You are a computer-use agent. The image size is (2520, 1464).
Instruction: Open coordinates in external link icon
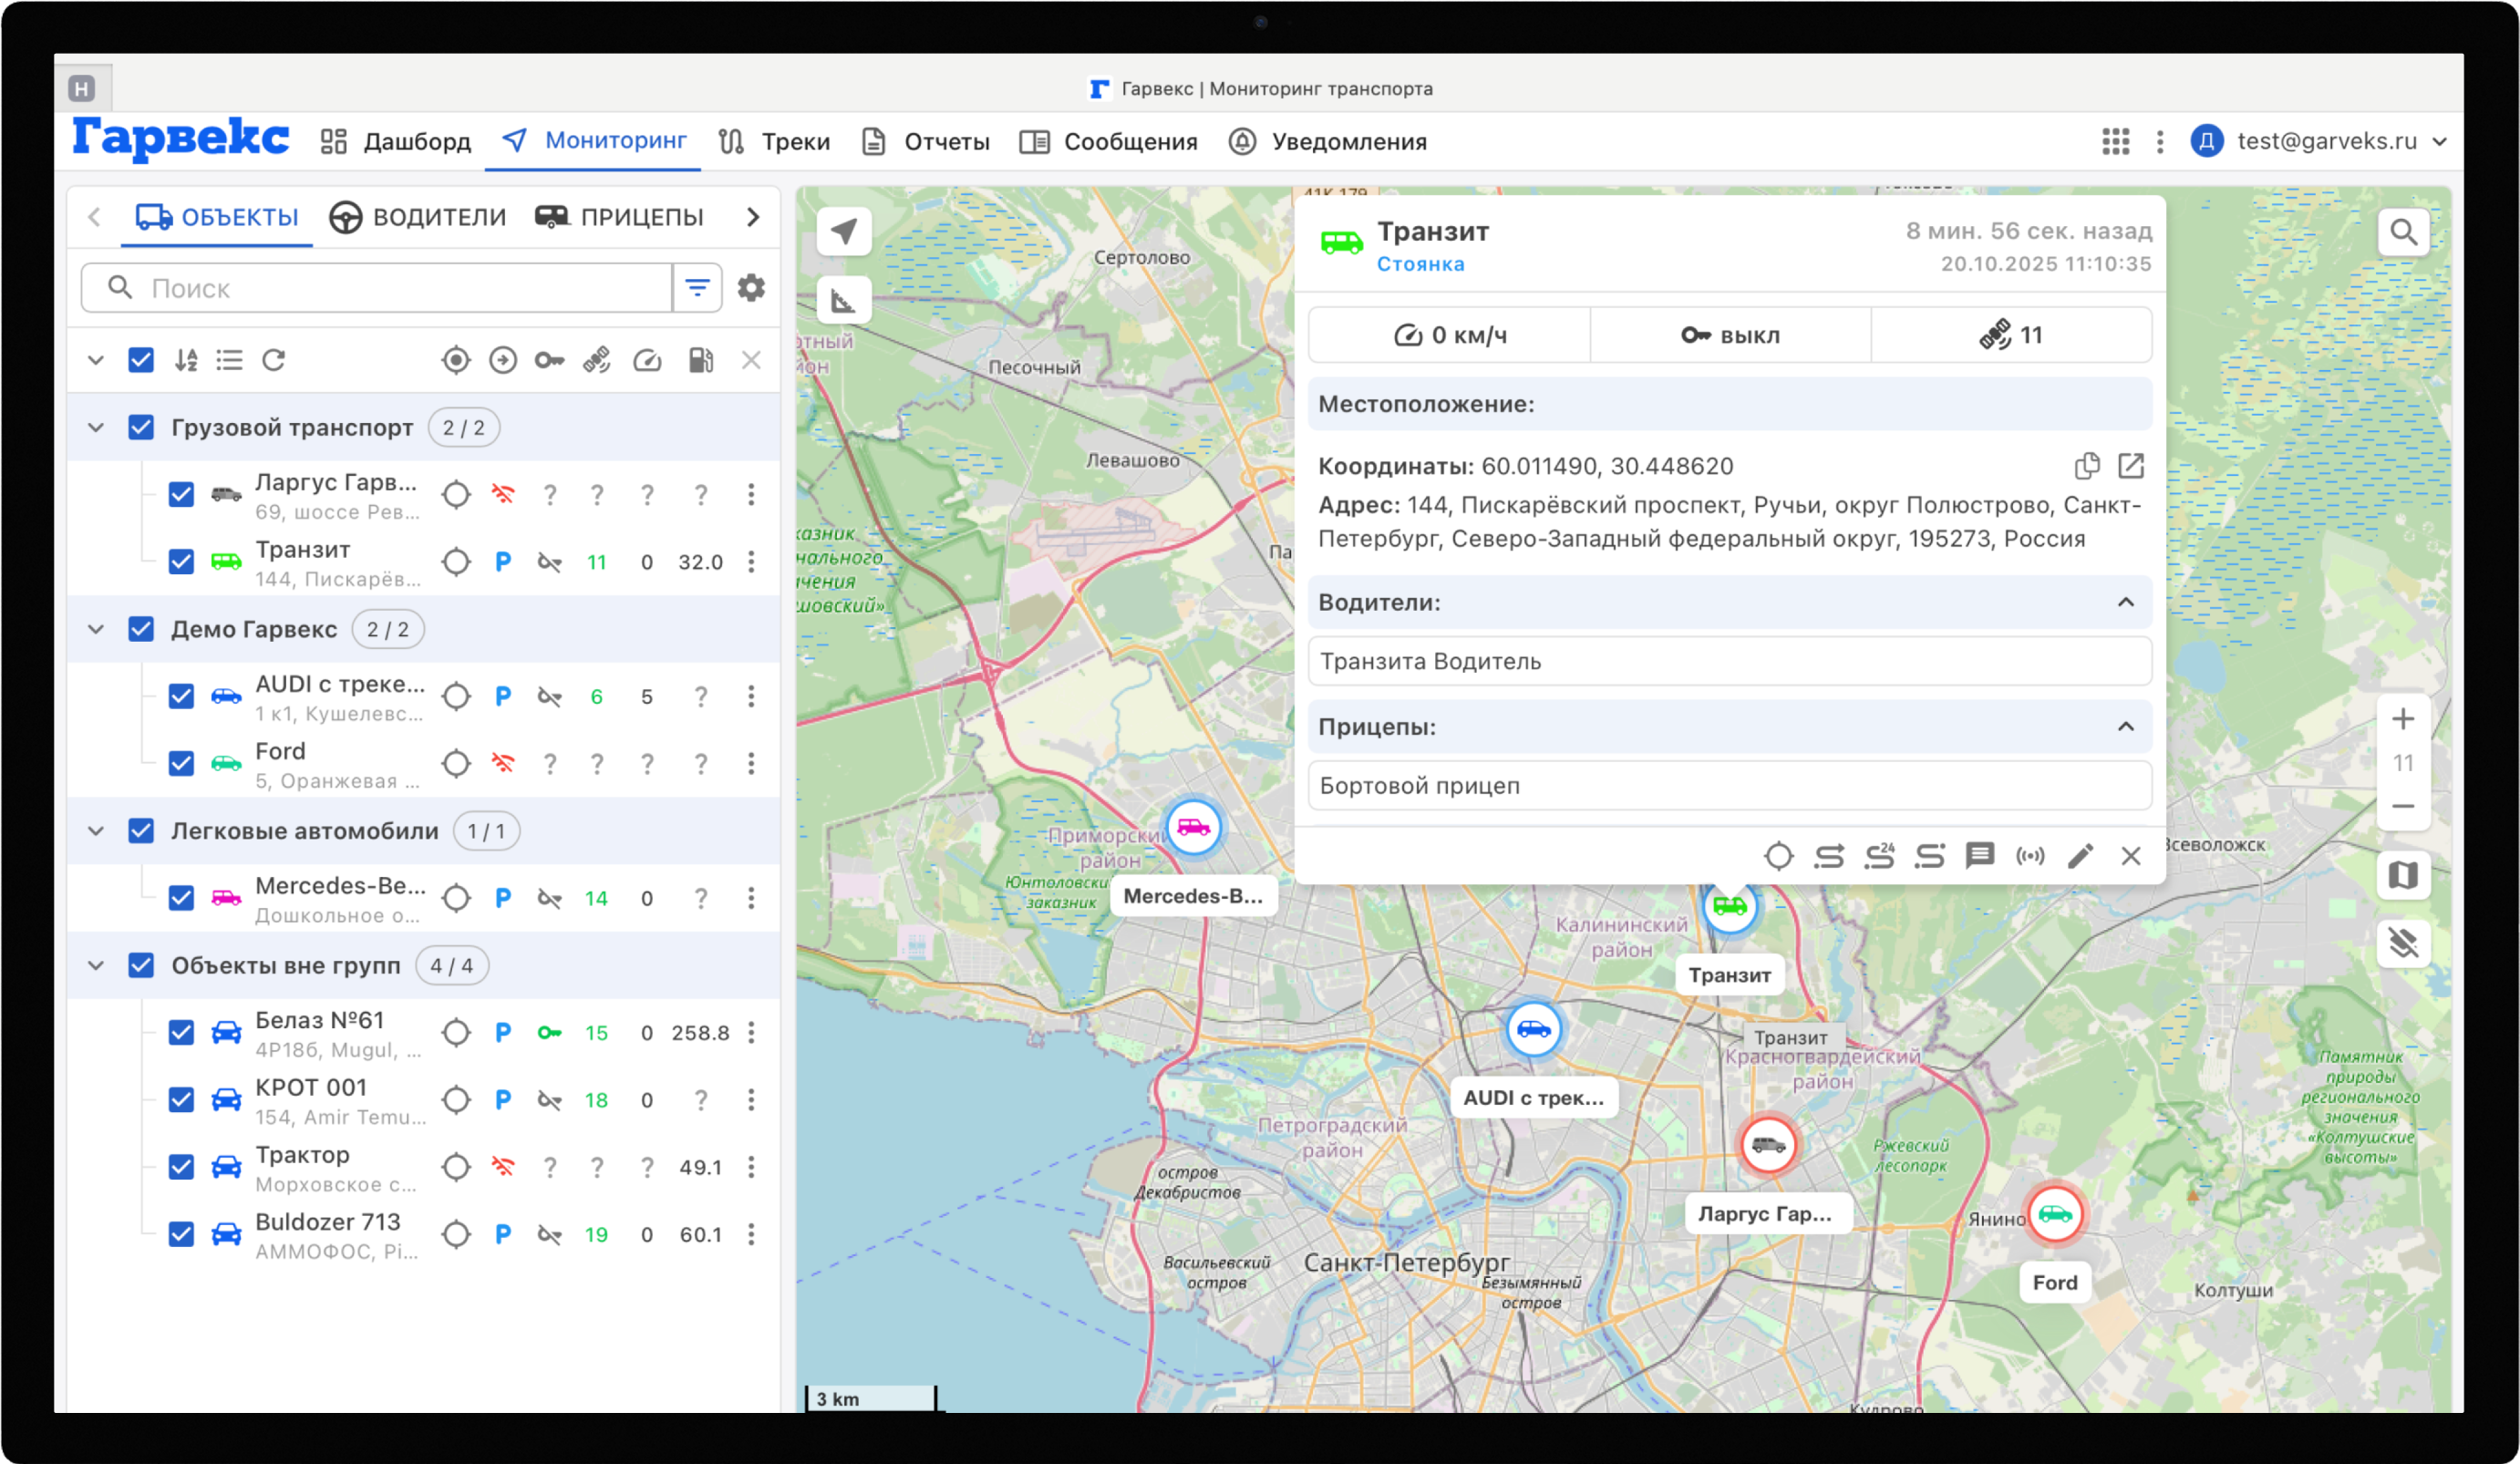[x=2130, y=466]
